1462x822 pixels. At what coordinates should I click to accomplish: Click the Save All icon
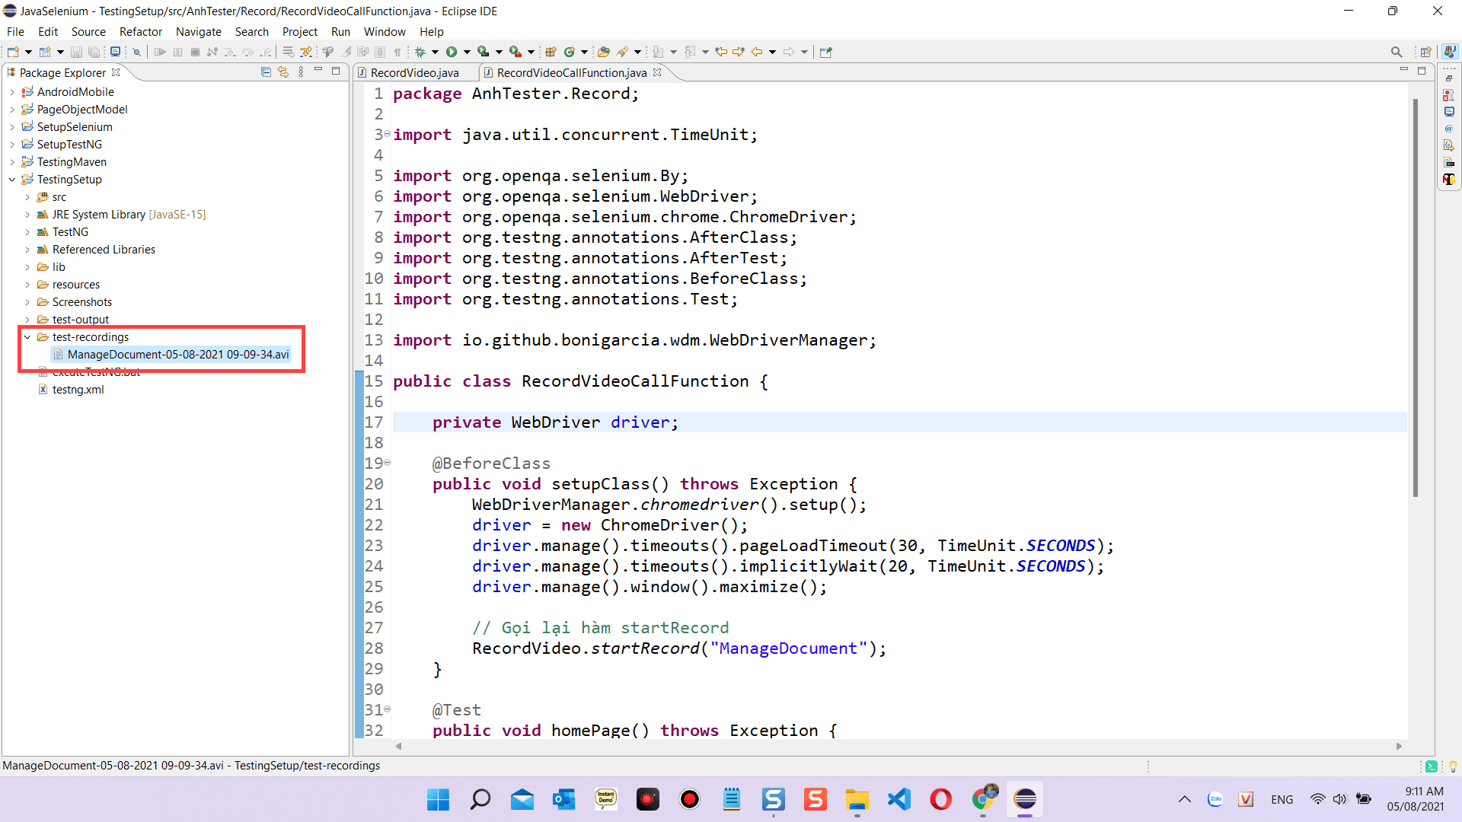(x=94, y=52)
